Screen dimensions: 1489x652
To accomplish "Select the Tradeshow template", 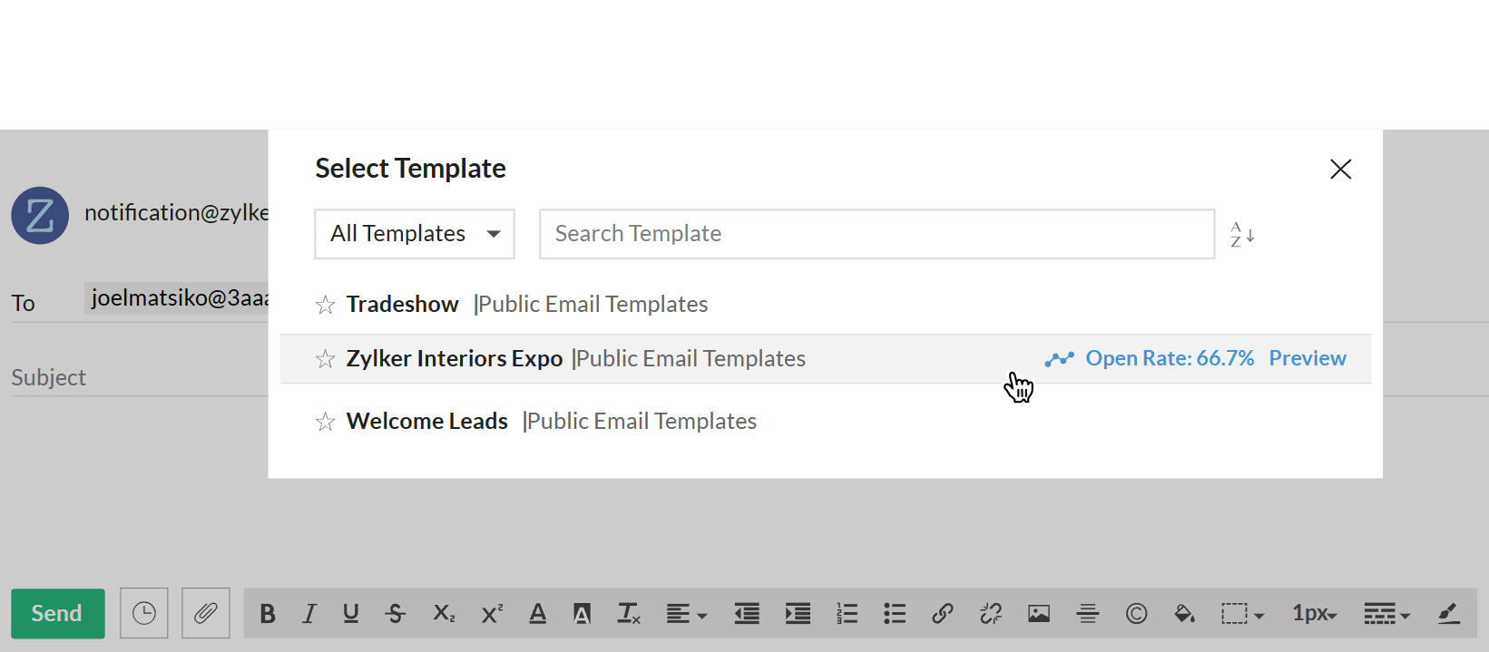I will pos(403,305).
